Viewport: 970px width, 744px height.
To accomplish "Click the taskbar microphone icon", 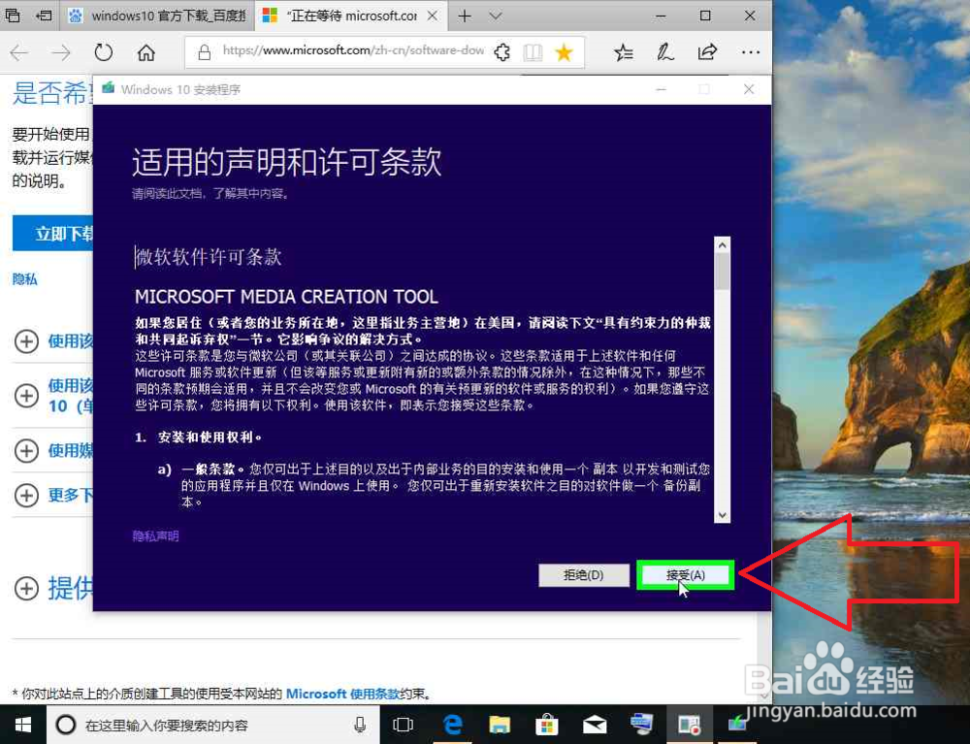I will [x=360, y=725].
